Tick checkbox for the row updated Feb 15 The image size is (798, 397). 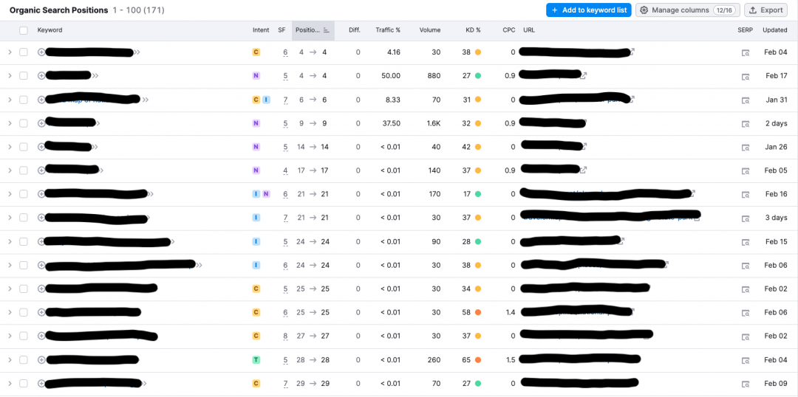(24, 241)
